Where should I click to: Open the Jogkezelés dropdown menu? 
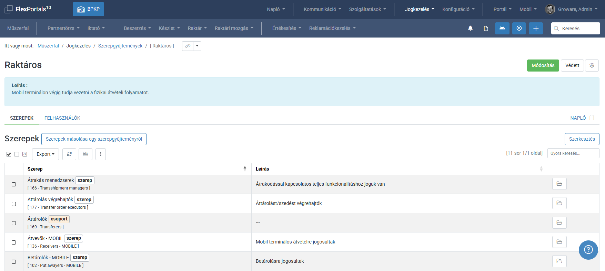click(420, 9)
